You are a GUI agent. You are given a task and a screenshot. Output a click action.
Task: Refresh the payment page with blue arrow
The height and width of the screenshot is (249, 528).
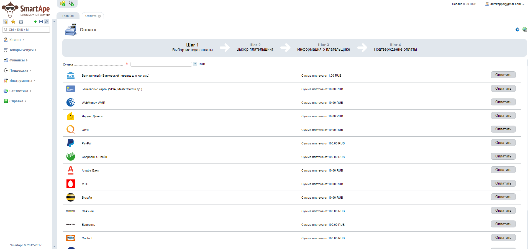[517, 29]
